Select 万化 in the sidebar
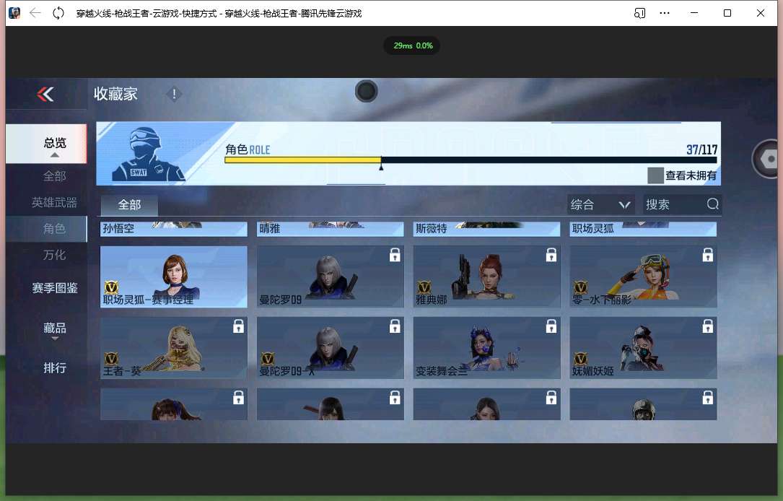This screenshot has width=783, height=501. point(54,255)
